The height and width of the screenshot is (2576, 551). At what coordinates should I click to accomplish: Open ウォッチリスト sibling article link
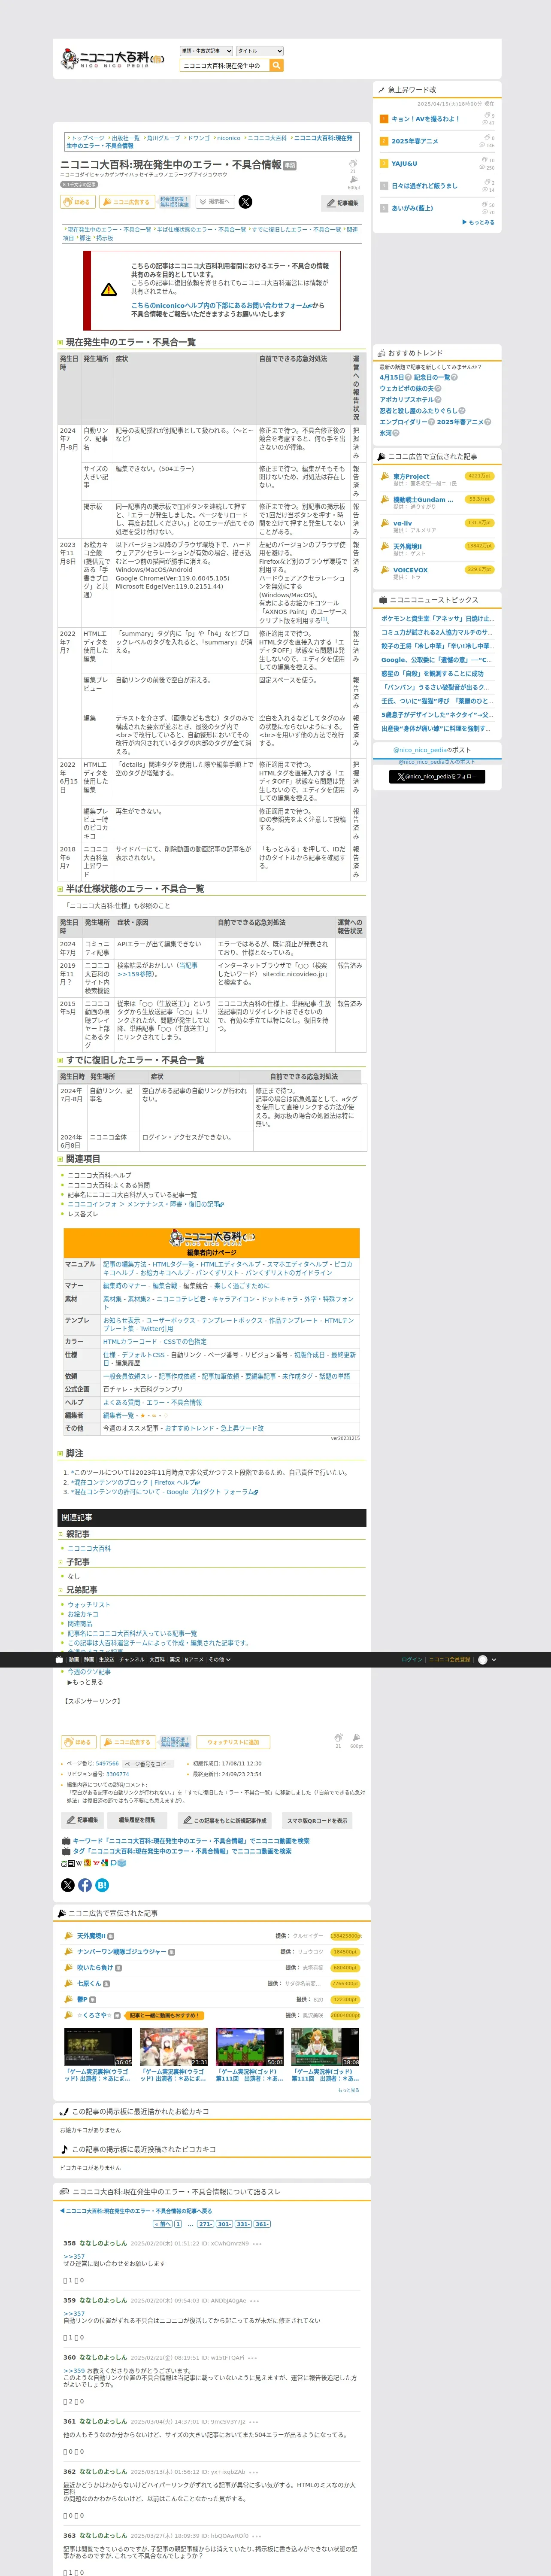89,1605
